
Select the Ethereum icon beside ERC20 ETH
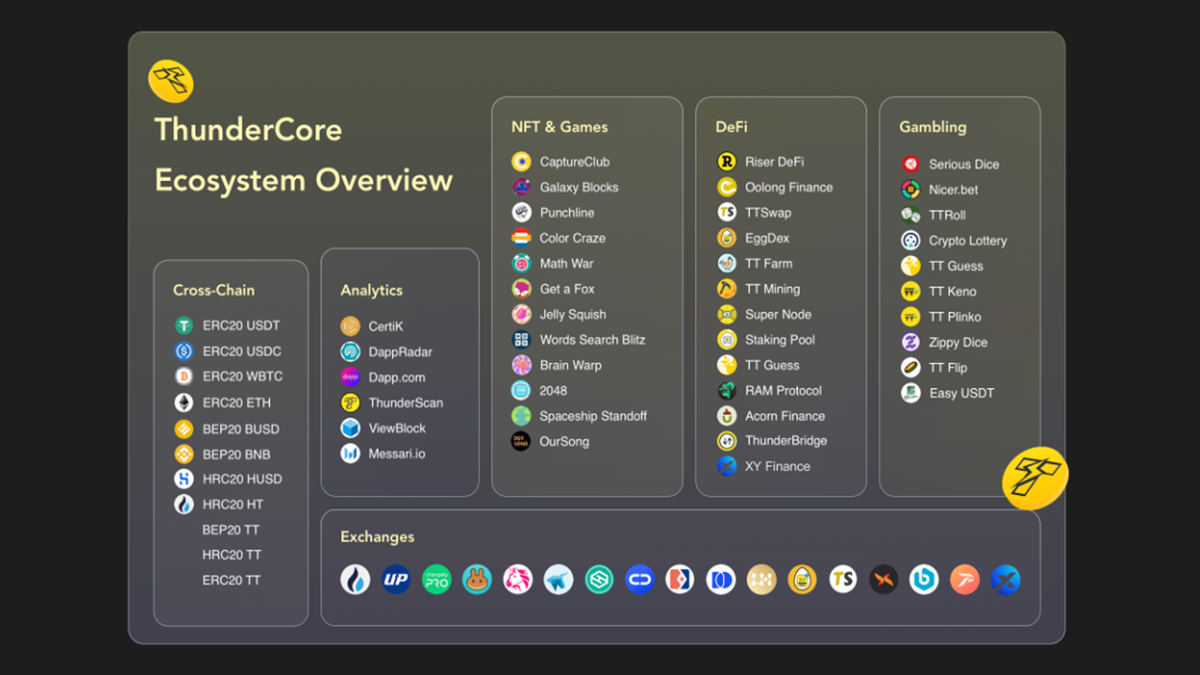tap(184, 402)
